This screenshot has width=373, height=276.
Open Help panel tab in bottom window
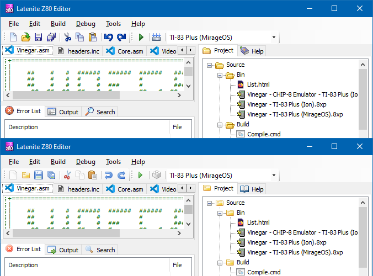click(252, 189)
